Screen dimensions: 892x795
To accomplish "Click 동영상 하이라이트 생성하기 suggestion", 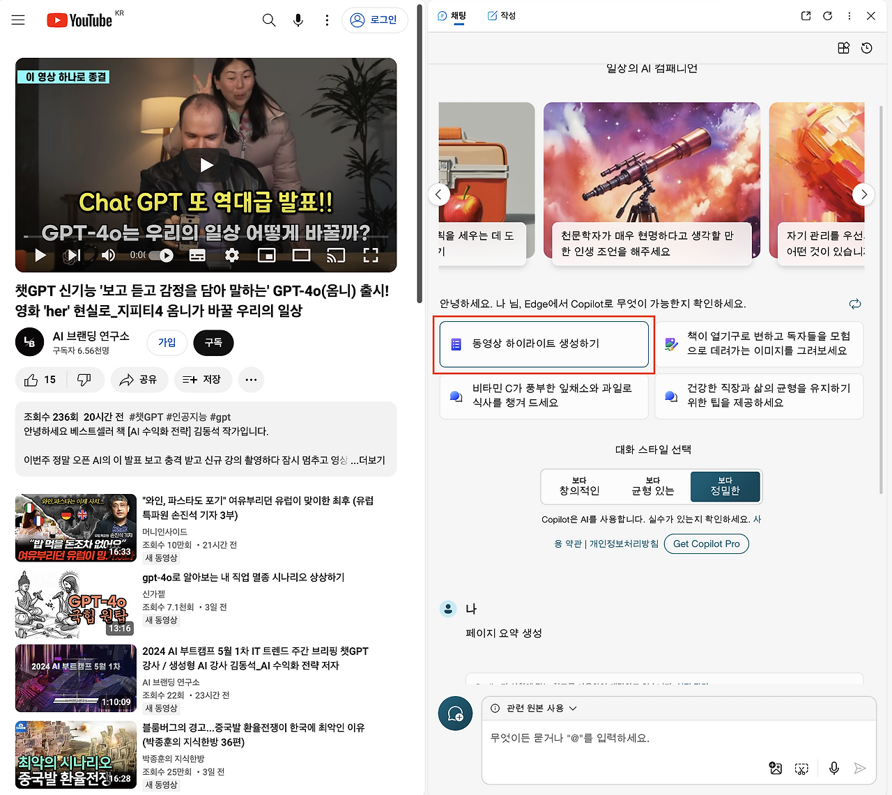I will click(x=544, y=344).
